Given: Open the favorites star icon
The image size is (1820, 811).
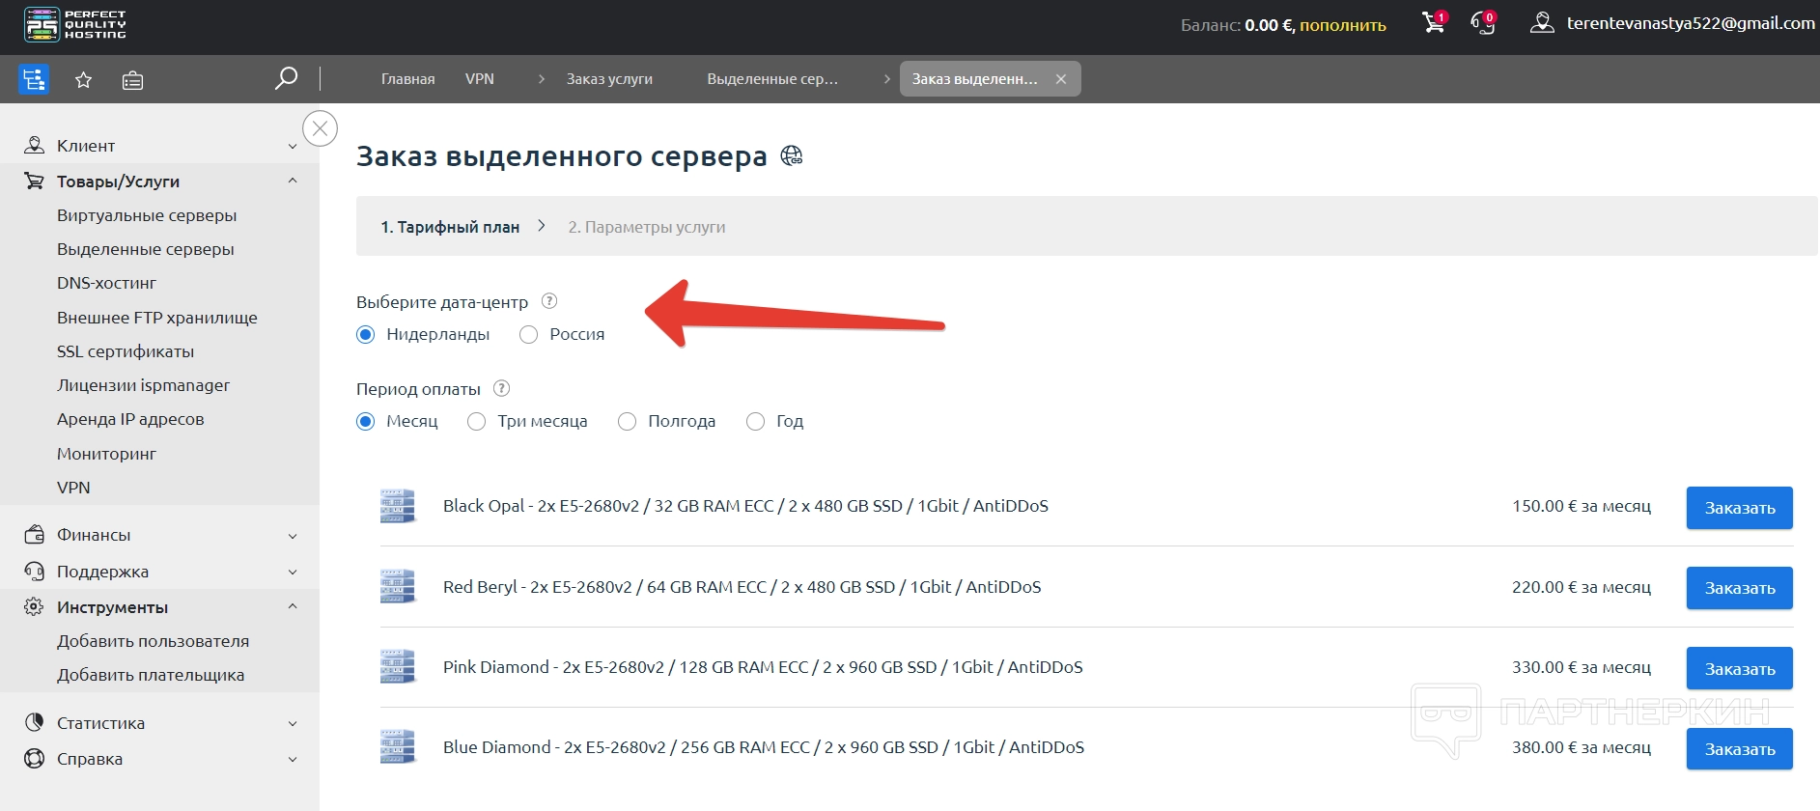Looking at the screenshot, I should pyautogui.click(x=84, y=80).
